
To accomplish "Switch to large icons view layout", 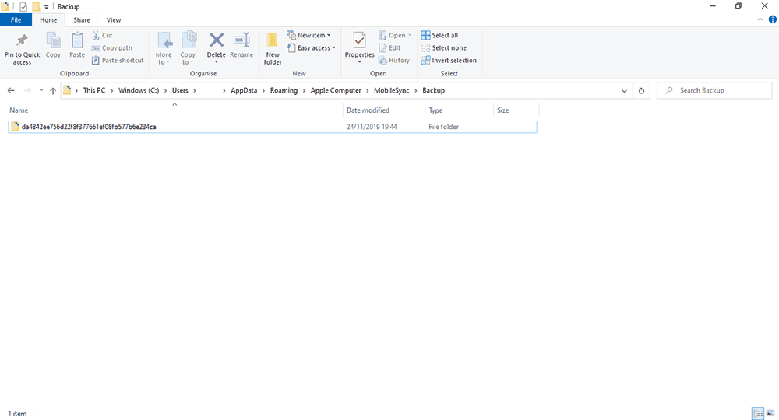I will click(770, 412).
